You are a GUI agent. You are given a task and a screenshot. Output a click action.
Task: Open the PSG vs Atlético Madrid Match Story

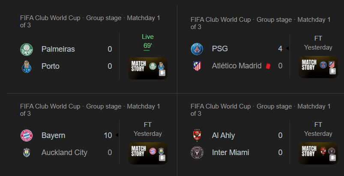[x=318, y=67]
